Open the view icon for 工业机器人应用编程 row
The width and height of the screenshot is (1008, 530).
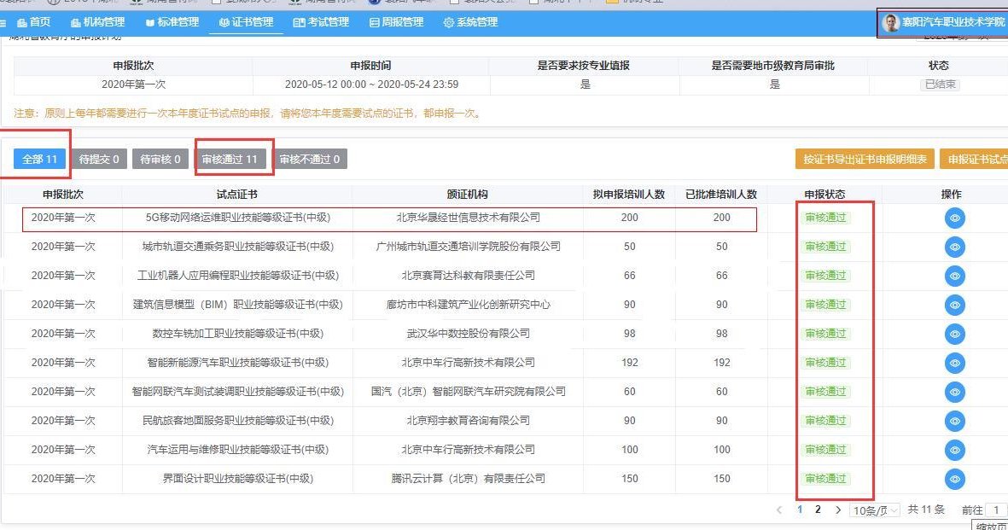pos(955,276)
